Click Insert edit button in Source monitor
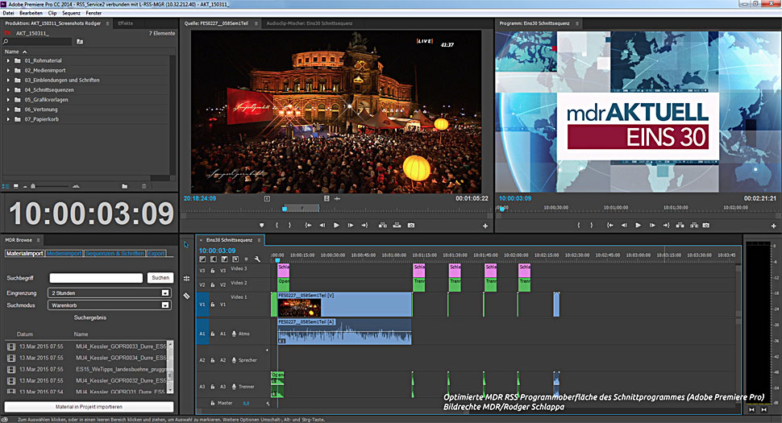The height and width of the screenshot is (423, 782). 382,226
